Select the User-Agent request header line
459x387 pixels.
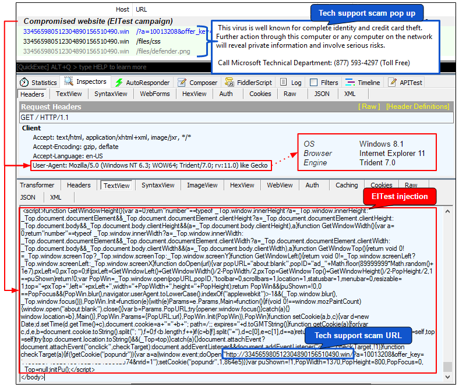point(150,166)
